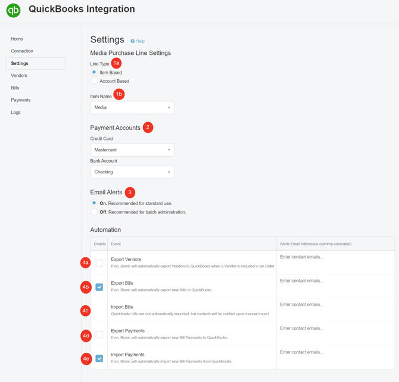399x382 pixels.
Task: Click the Export Bills event title
Action: [122, 283]
